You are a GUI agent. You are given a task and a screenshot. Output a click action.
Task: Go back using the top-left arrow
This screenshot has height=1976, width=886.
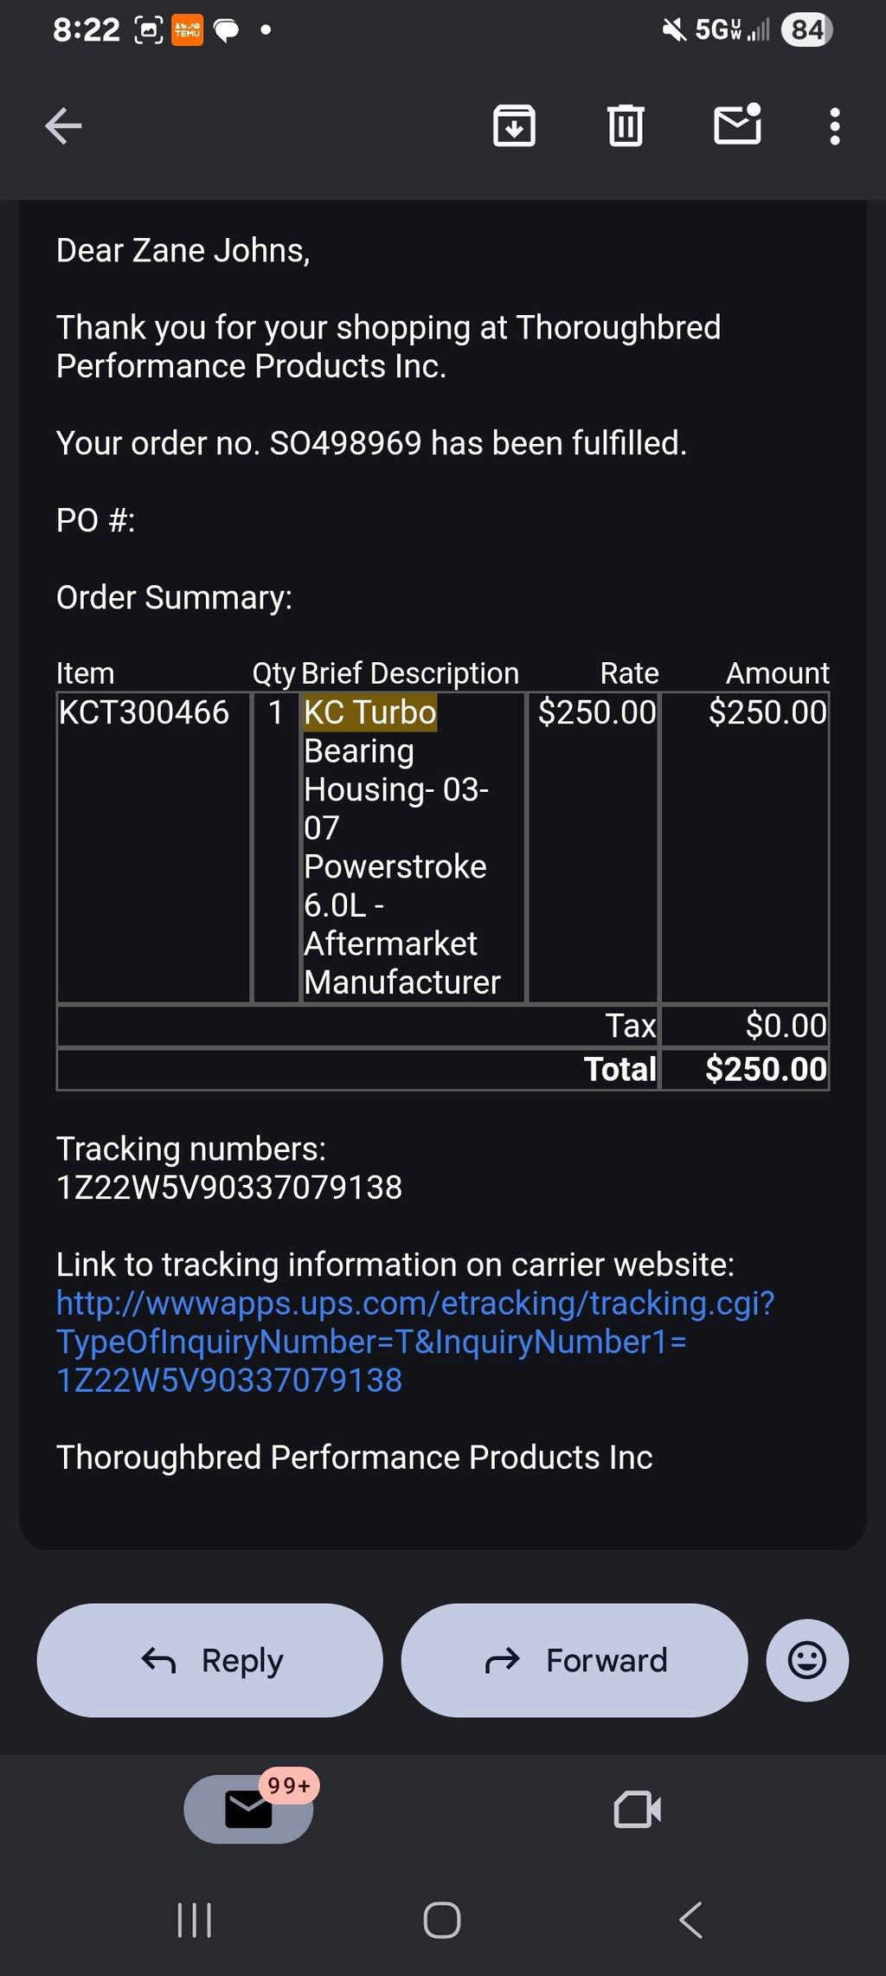click(63, 126)
